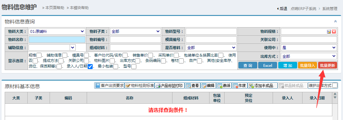The height and width of the screenshot is (120, 343).
Task: Click into the 物料名称 input field
Action: pos(57,39)
